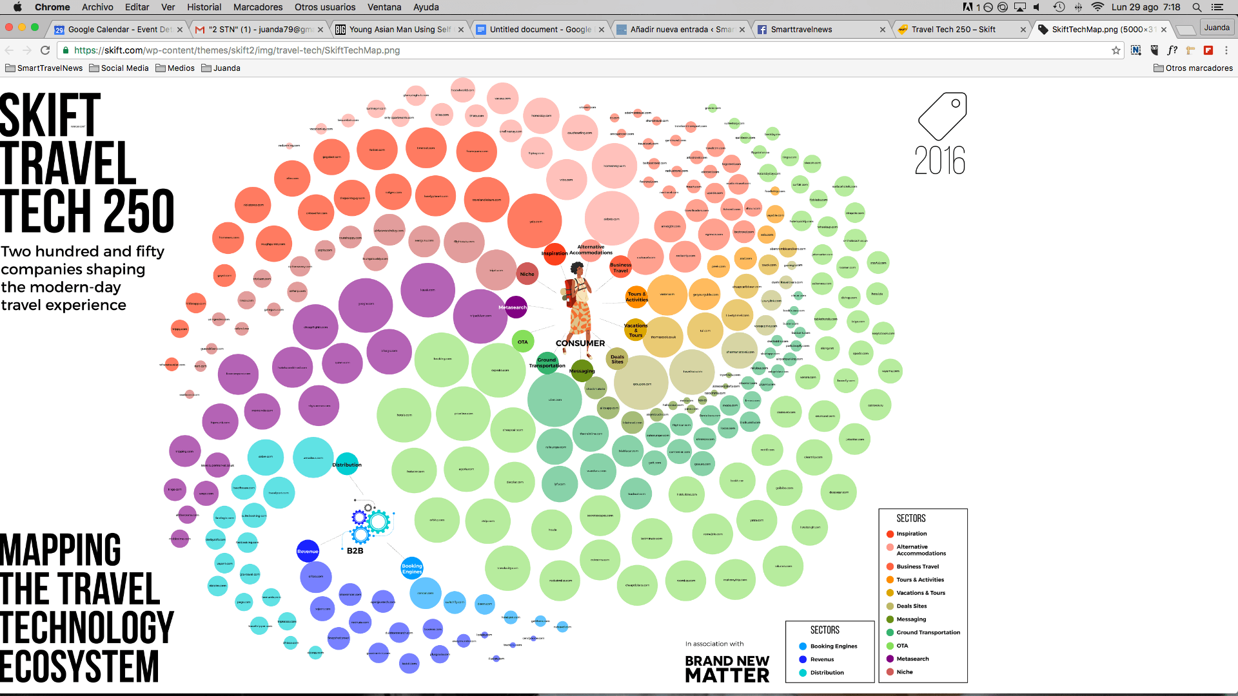The width and height of the screenshot is (1238, 696).
Task: Click the Brand New Matter logo
Action: [727, 669]
